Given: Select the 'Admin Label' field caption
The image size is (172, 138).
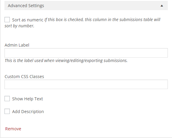Looking at the screenshot, I should [17, 45].
